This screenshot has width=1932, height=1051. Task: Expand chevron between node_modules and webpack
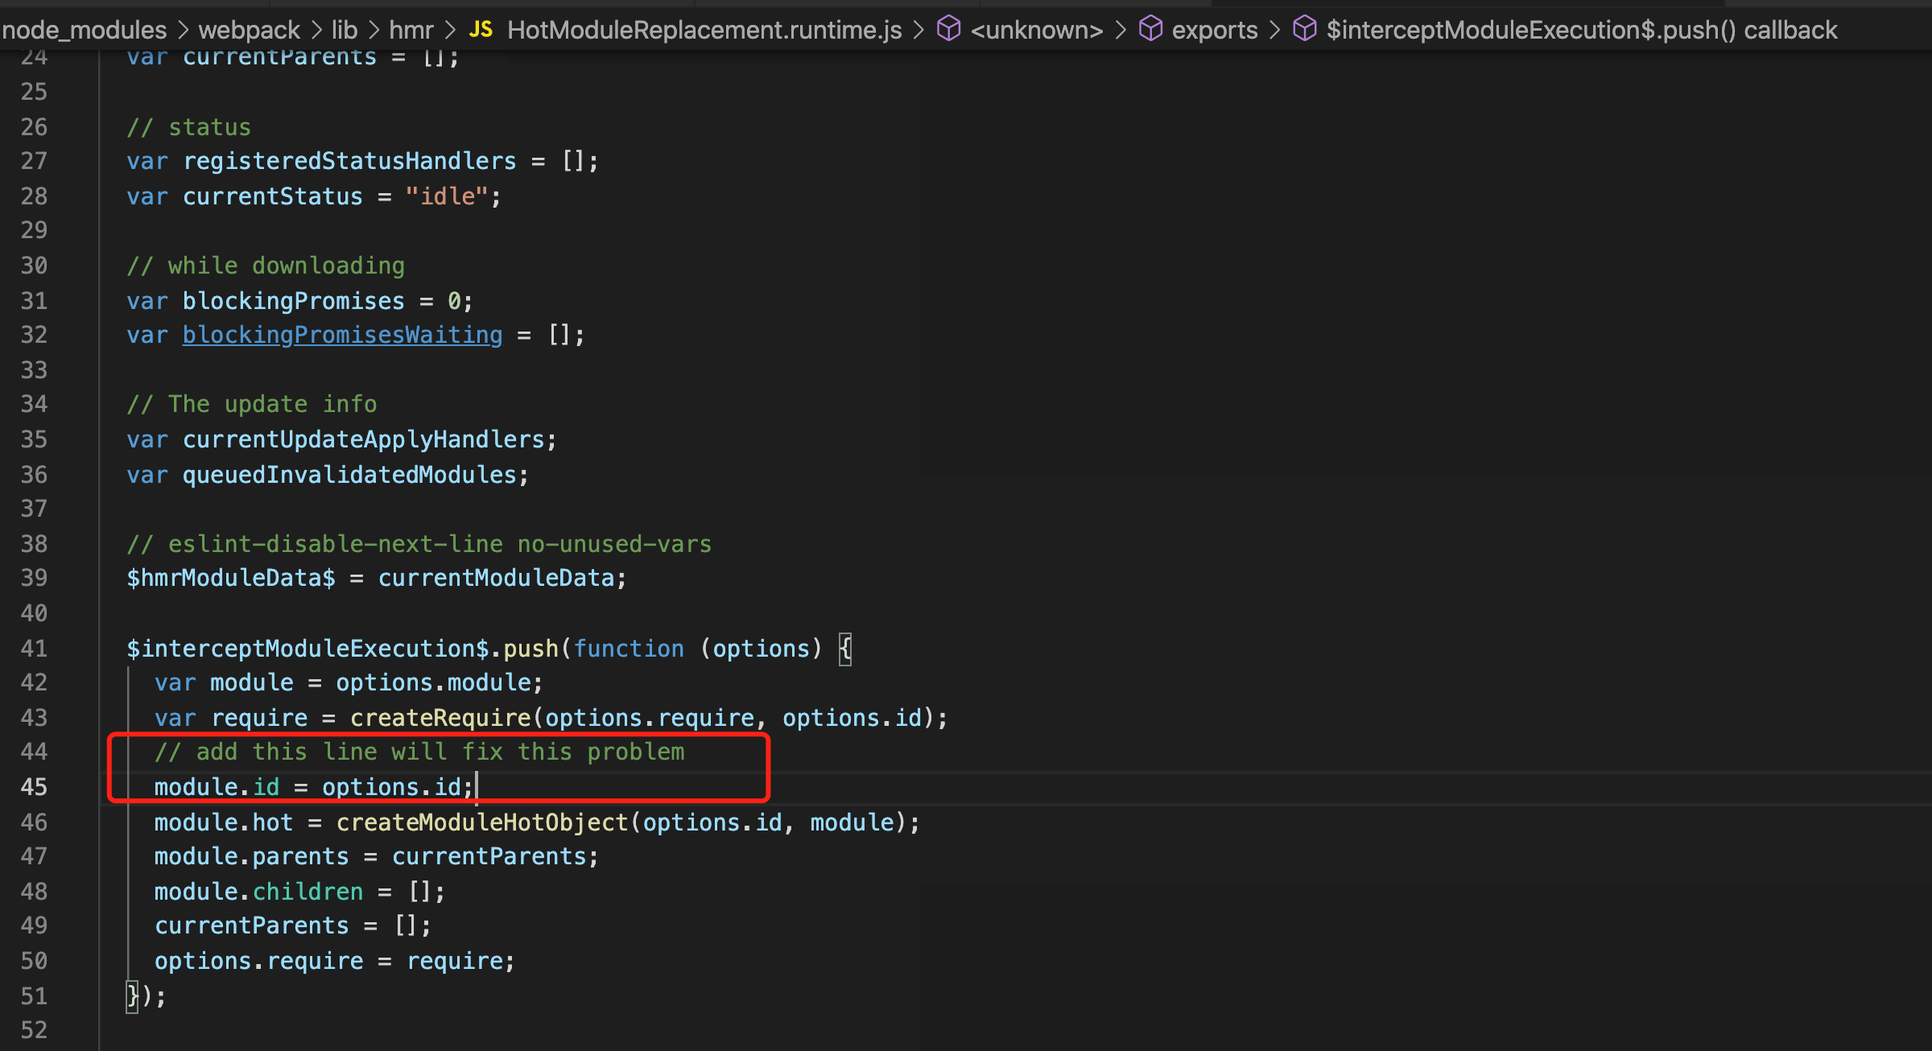coord(183,30)
